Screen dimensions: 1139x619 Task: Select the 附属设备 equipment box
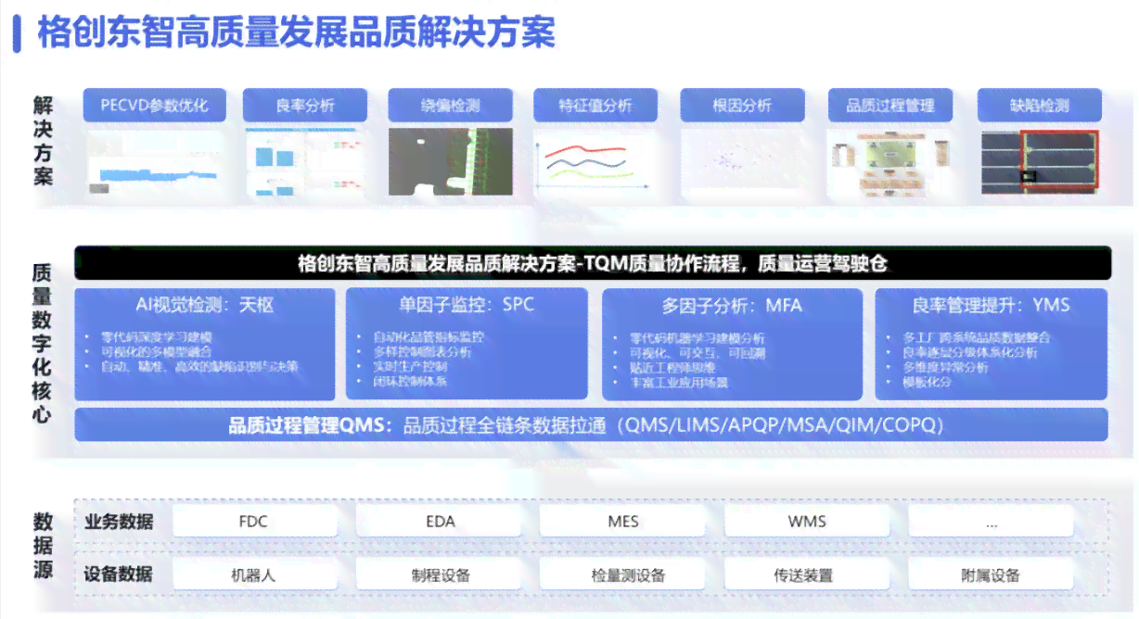pyautogui.click(x=992, y=575)
